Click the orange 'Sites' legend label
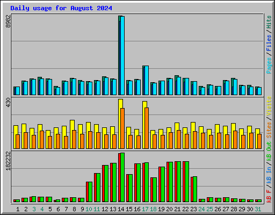The height and width of the screenshot is (215, 275). pyautogui.click(x=269, y=130)
